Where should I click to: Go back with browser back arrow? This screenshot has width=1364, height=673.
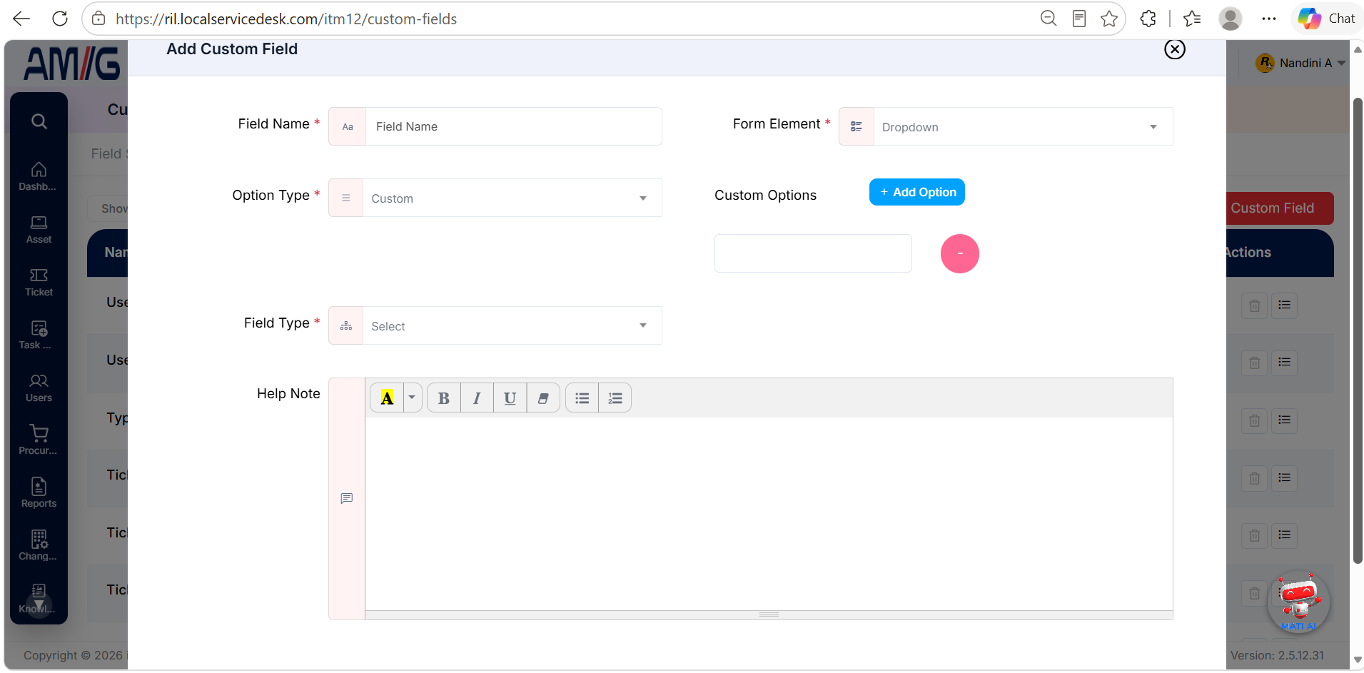[21, 19]
